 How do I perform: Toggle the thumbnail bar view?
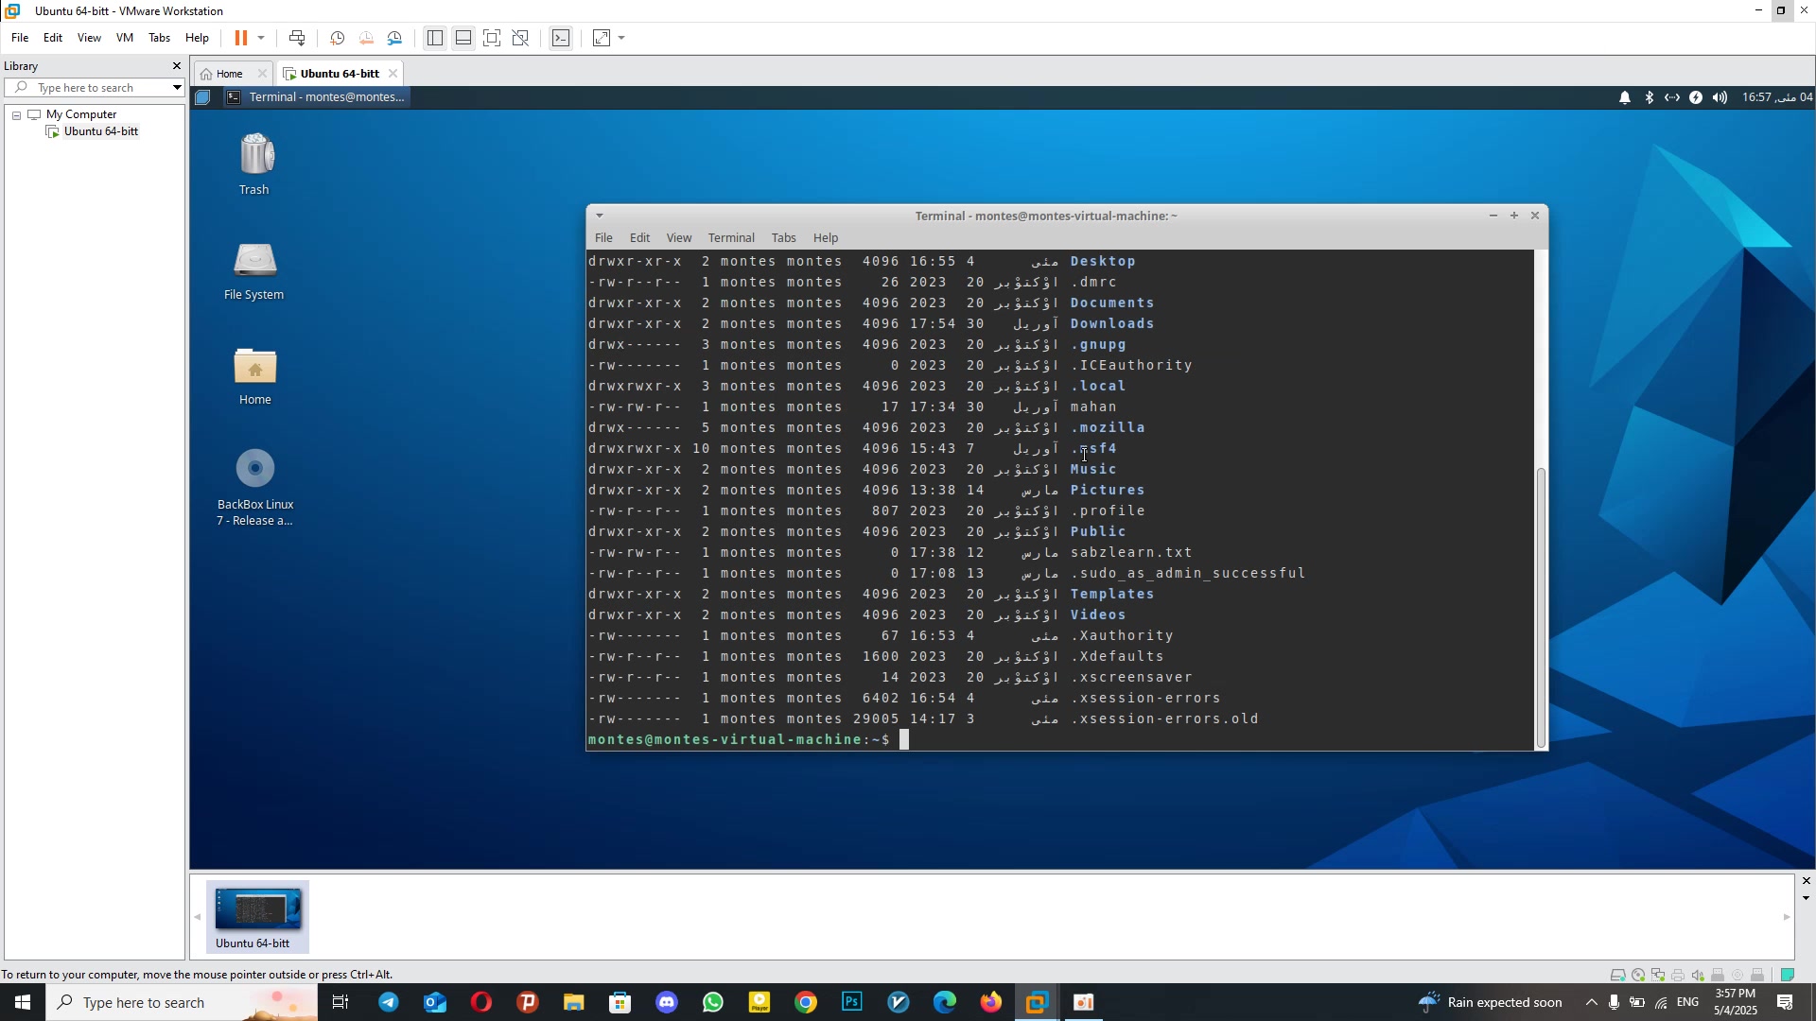click(x=463, y=38)
